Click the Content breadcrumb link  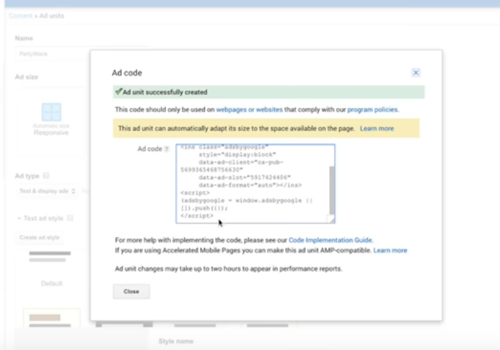point(20,15)
